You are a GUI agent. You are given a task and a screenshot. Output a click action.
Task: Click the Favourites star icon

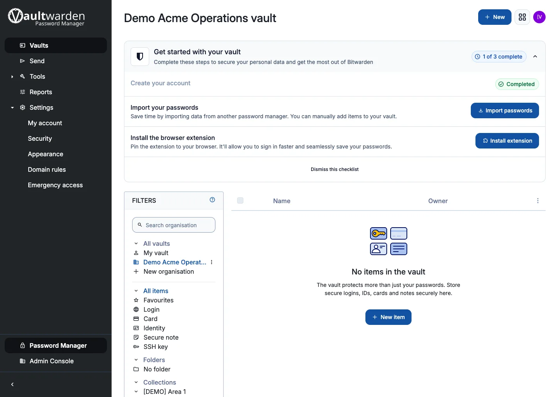136,300
